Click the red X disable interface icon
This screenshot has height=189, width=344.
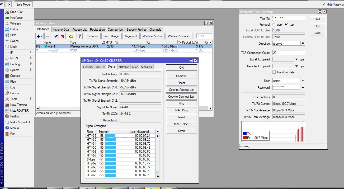63,36
